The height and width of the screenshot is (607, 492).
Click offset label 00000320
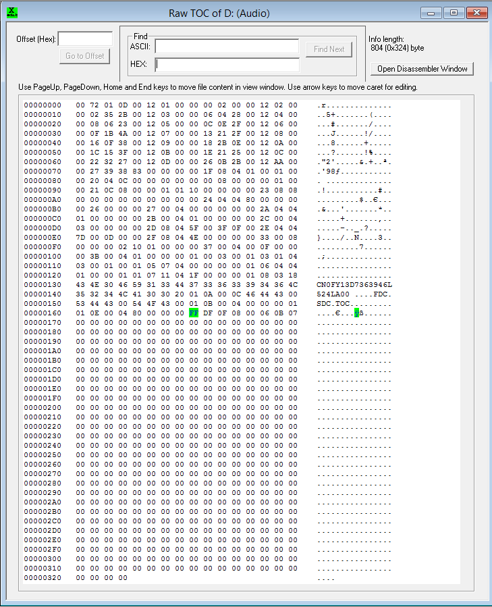[43, 577]
